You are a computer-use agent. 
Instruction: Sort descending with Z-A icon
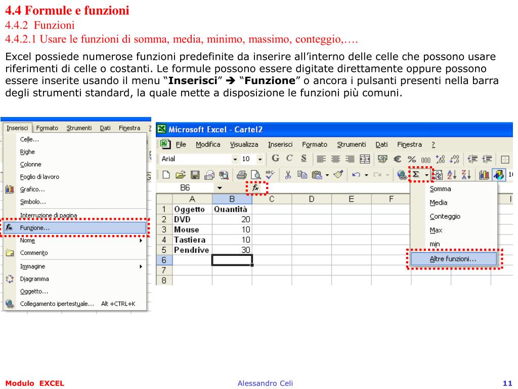coord(466,175)
